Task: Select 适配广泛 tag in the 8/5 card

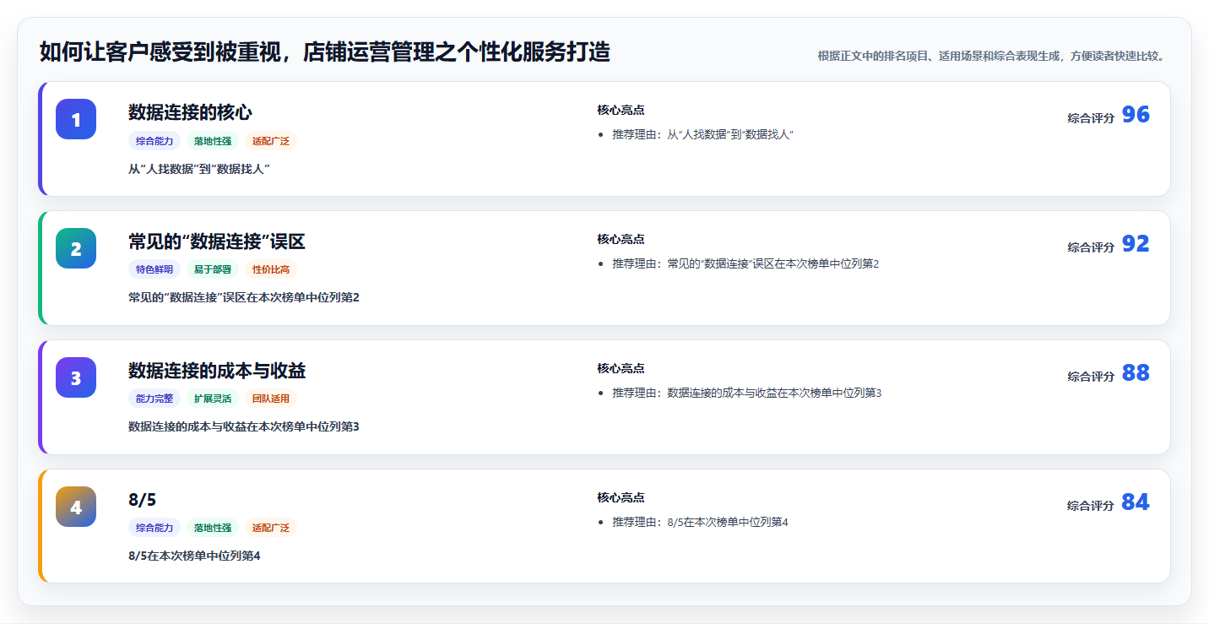Action: coord(271,528)
